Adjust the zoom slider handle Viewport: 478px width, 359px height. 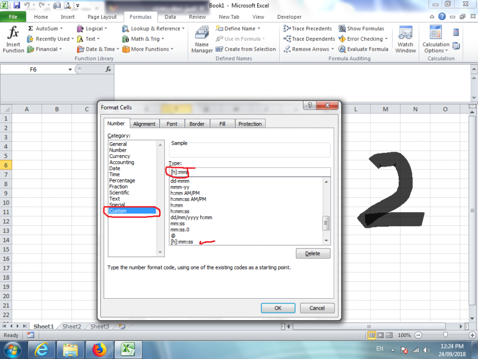[x=445, y=335]
